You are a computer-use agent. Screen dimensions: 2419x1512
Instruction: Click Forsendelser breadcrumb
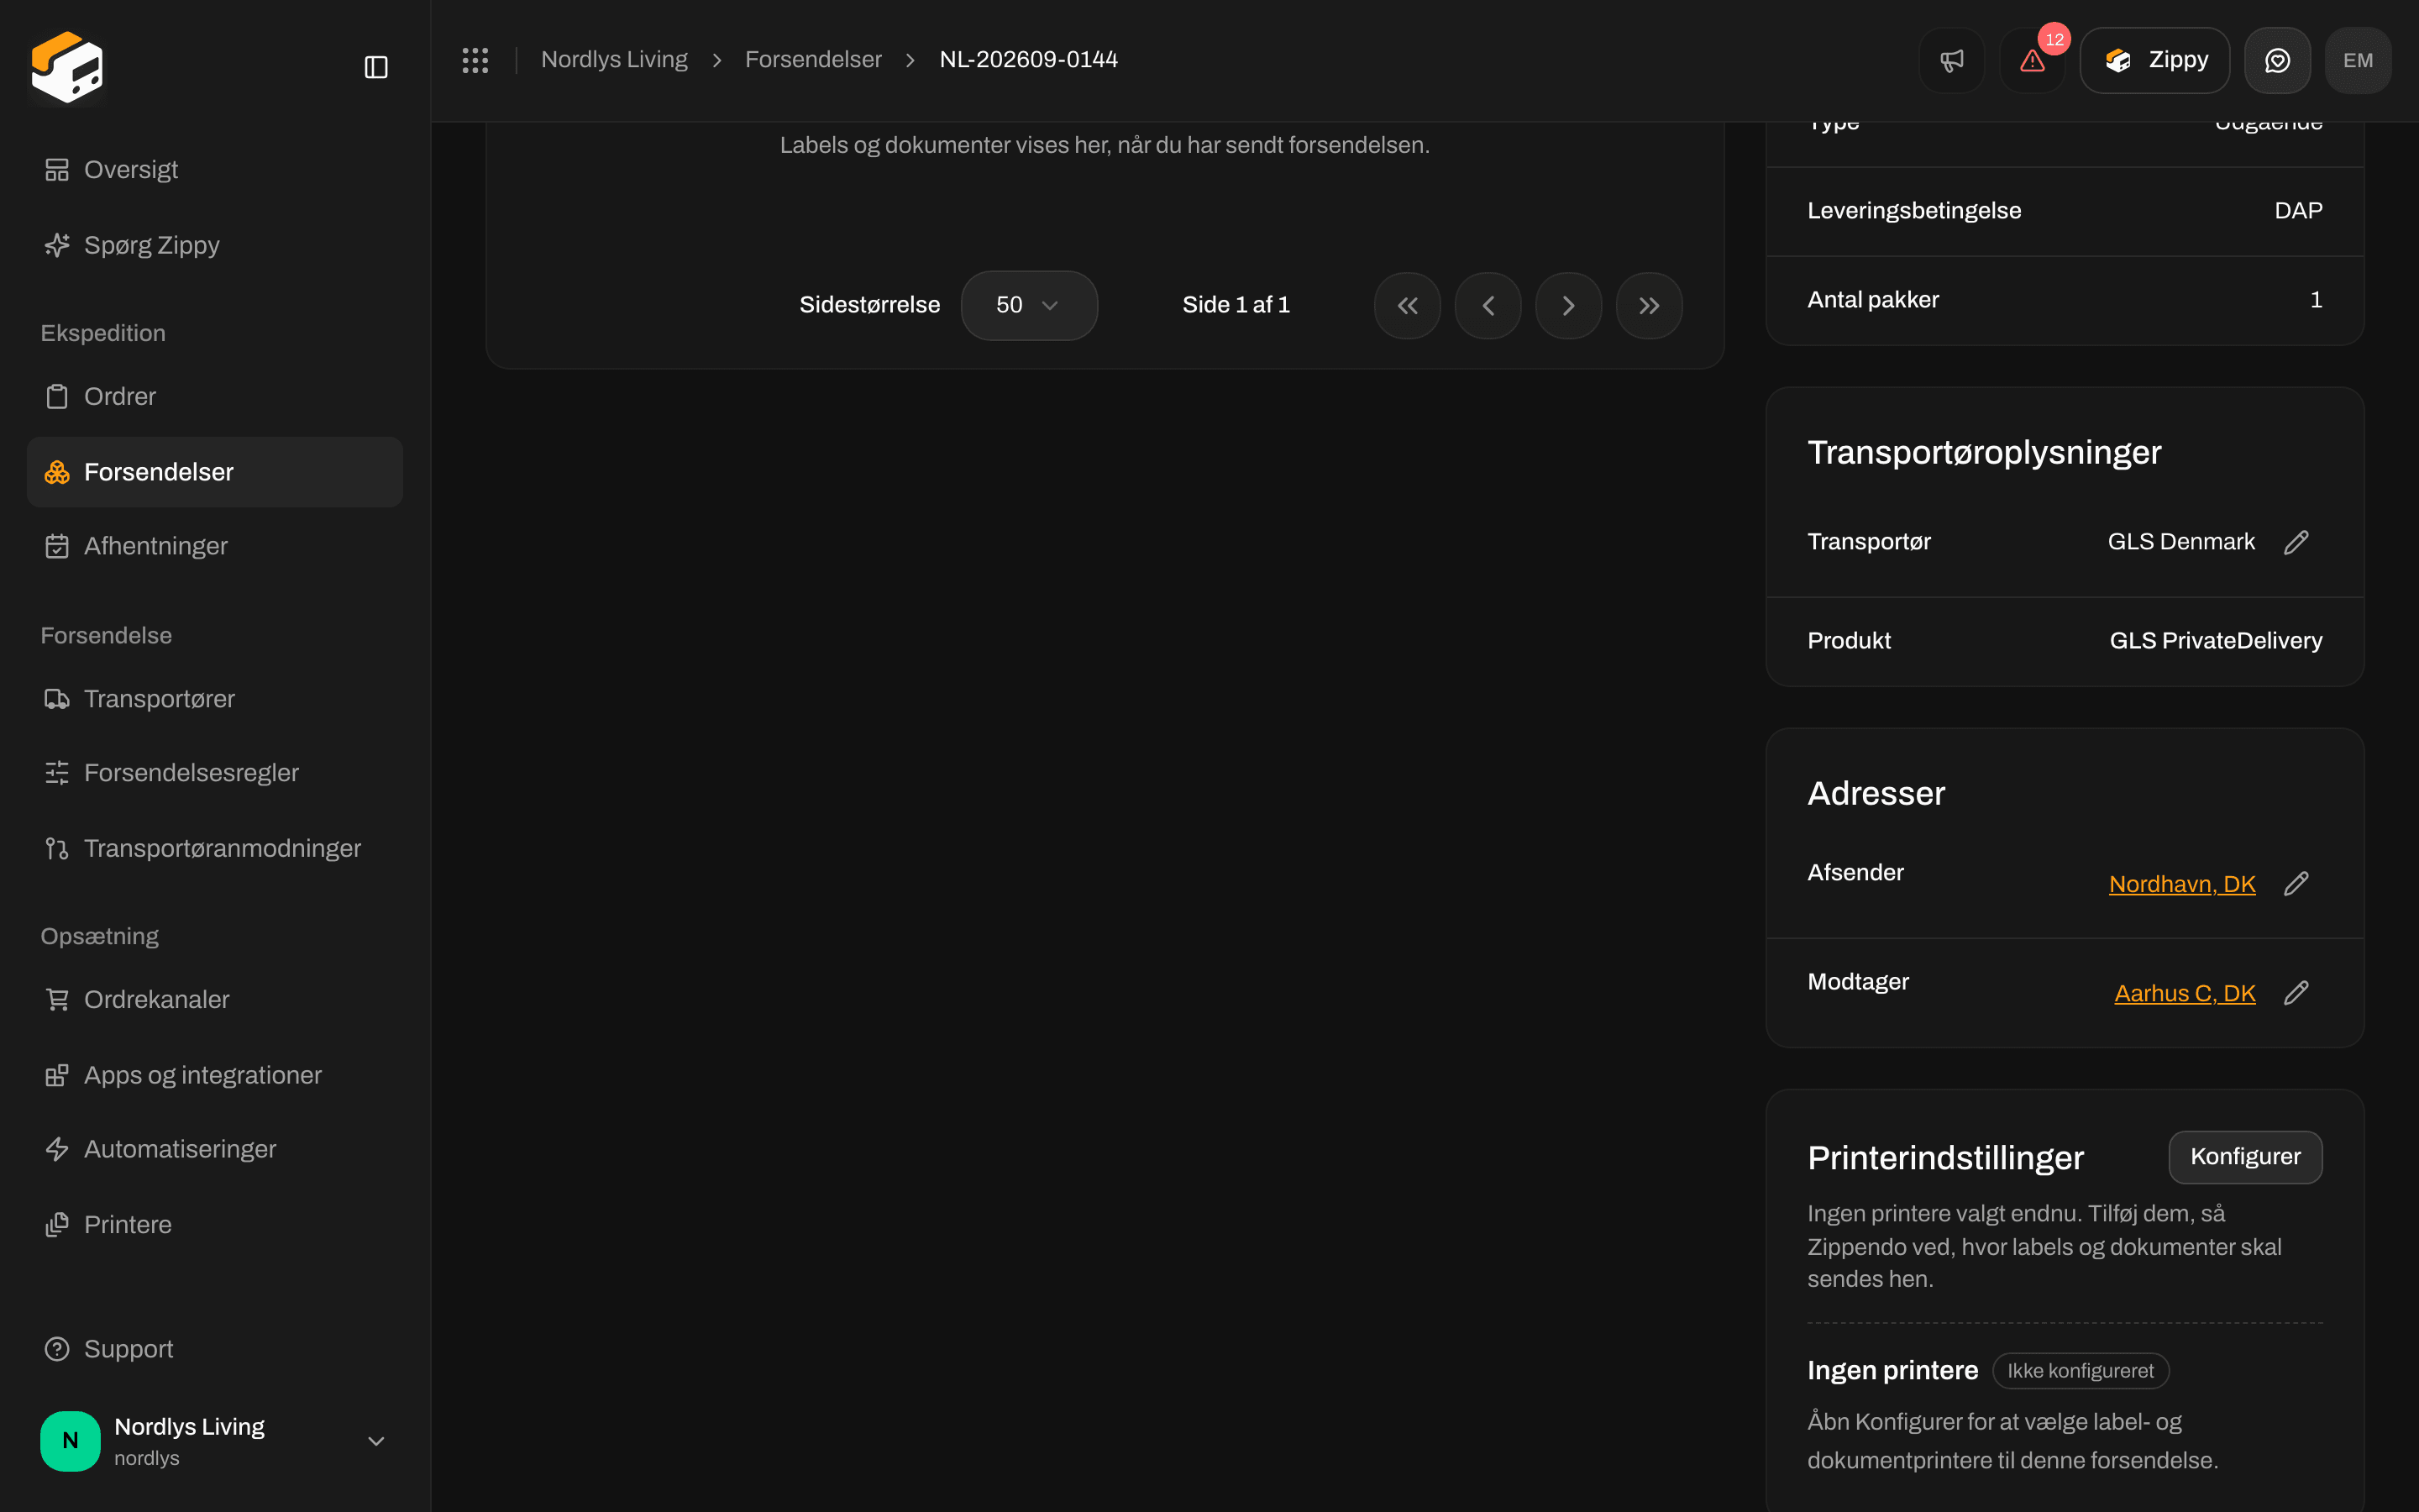(813, 60)
